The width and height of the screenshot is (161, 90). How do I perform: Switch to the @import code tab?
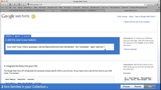(x=18, y=36)
